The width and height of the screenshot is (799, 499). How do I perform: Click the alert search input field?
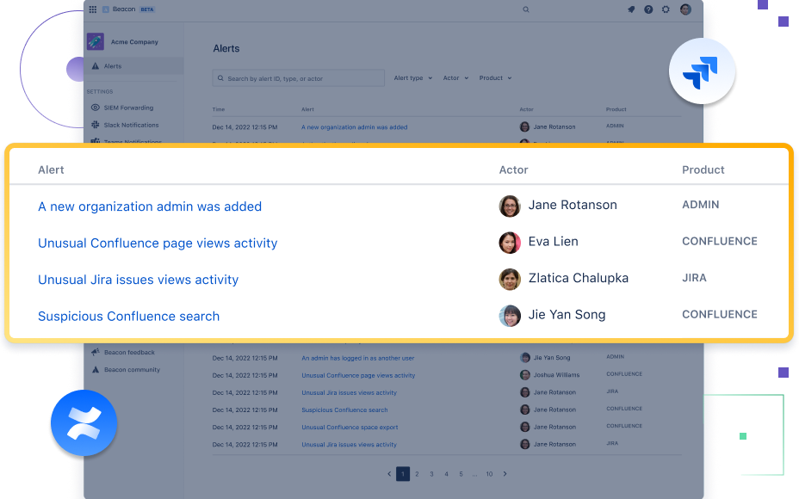[299, 78]
